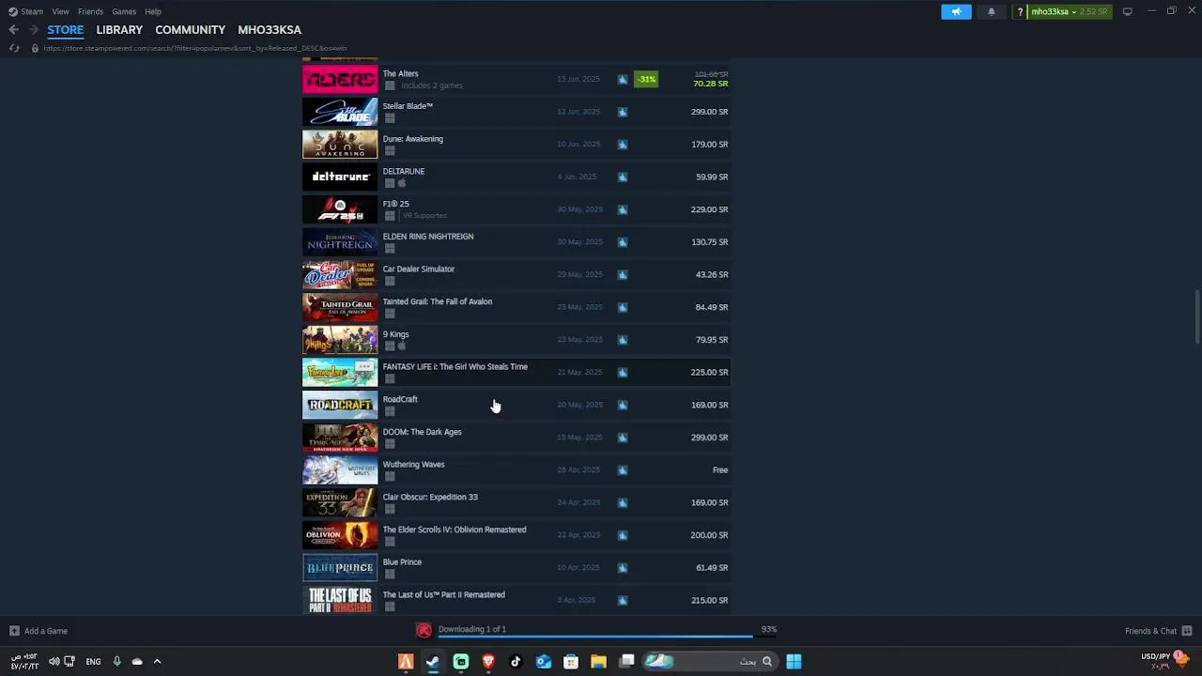The image size is (1202, 676).
Task: Open The Alters thumbnail
Action: pos(340,79)
